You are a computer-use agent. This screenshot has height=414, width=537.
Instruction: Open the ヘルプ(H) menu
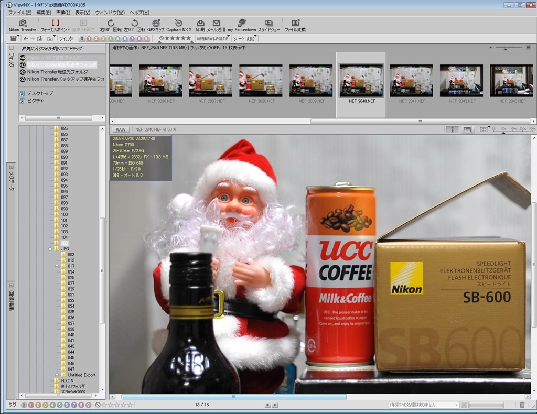139,13
